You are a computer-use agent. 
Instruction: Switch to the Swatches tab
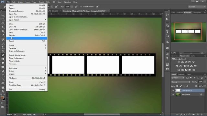tap(180, 13)
